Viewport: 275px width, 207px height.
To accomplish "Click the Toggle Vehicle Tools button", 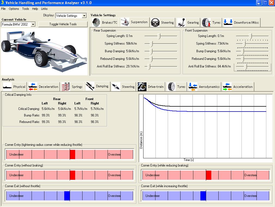I will coord(63,24).
